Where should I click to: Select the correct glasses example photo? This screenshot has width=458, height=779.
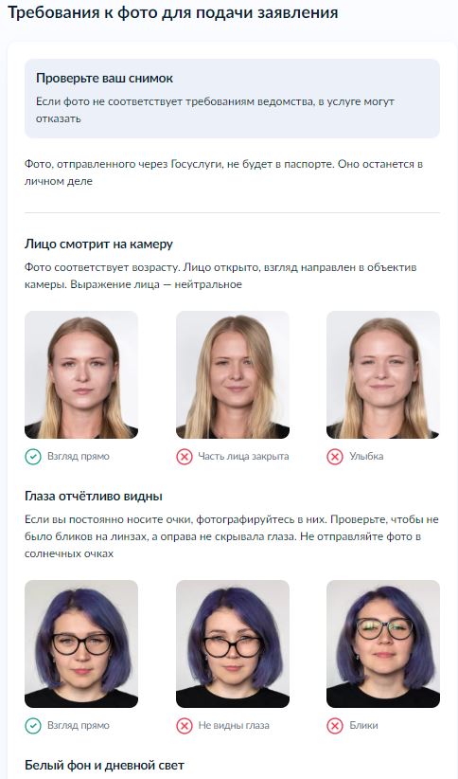tap(81, 643)
